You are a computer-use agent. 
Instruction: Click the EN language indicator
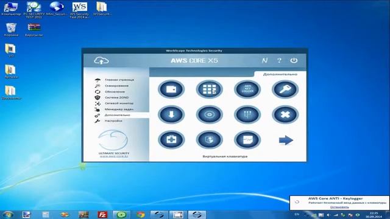coord(297,214)
